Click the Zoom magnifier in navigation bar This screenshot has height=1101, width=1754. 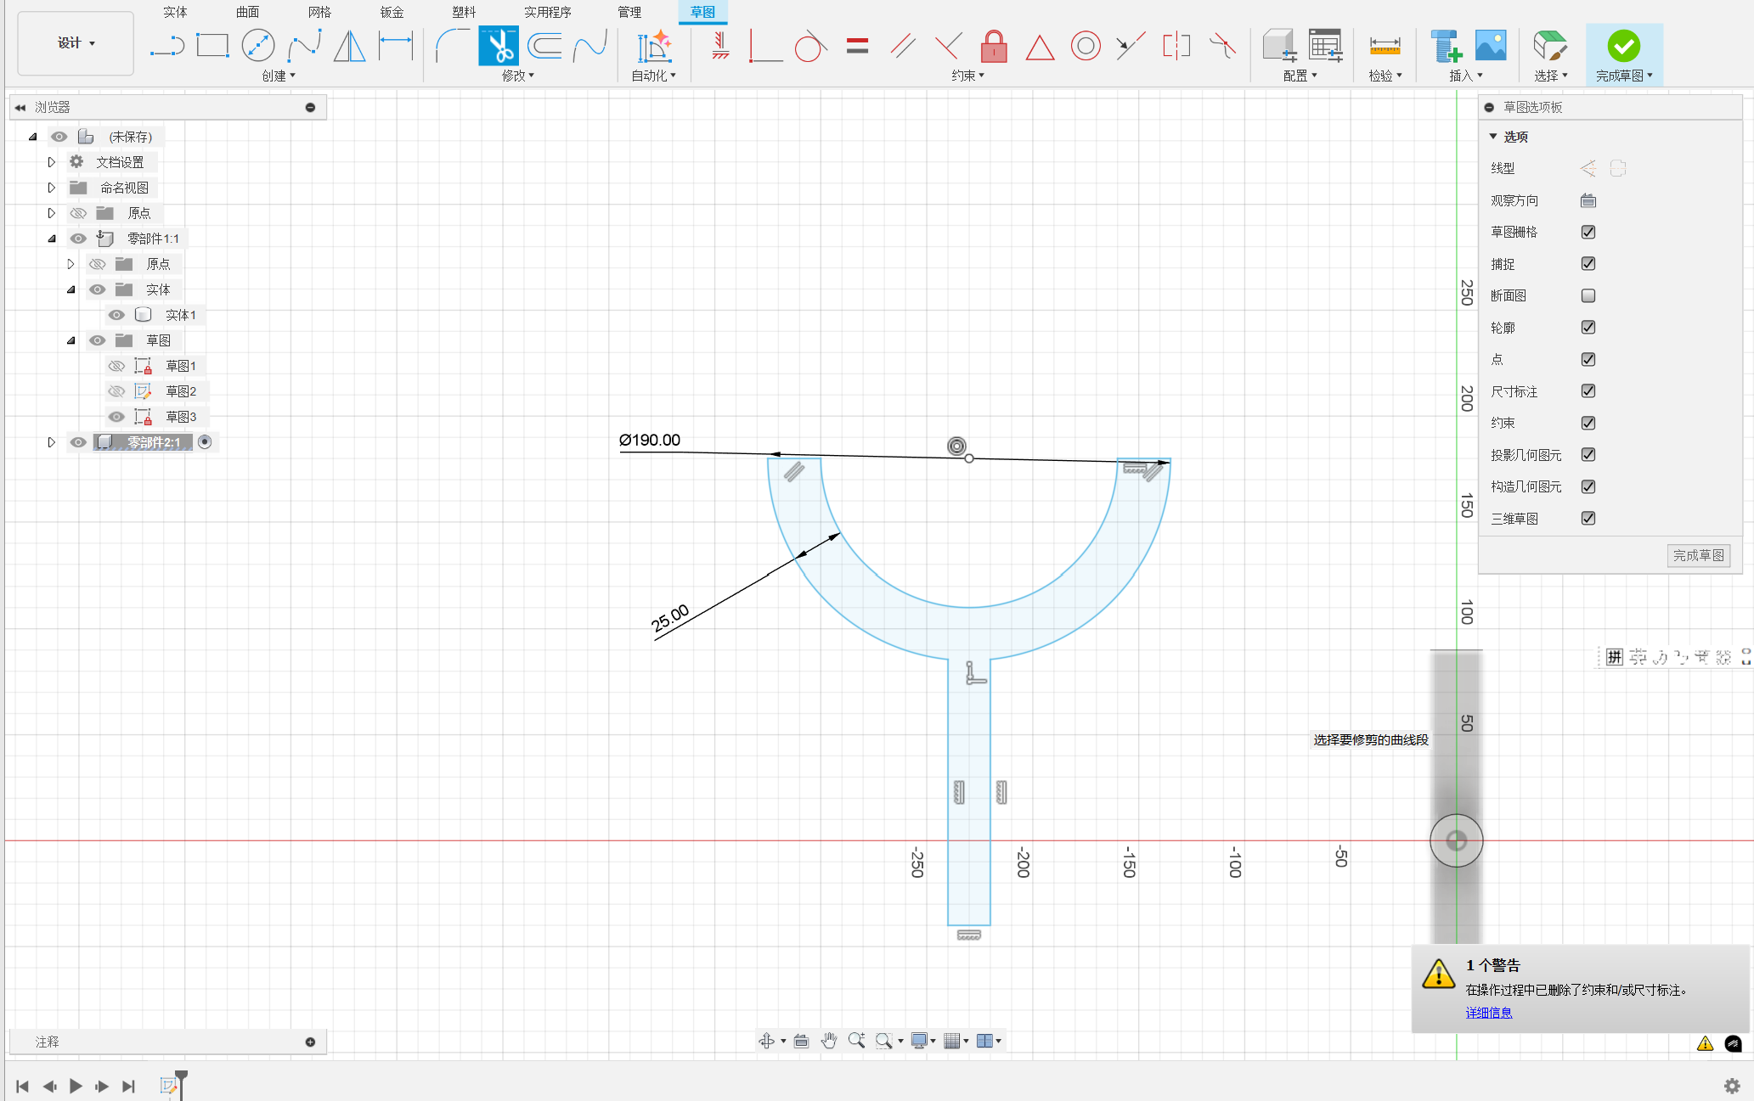(x=856, y=1040)
